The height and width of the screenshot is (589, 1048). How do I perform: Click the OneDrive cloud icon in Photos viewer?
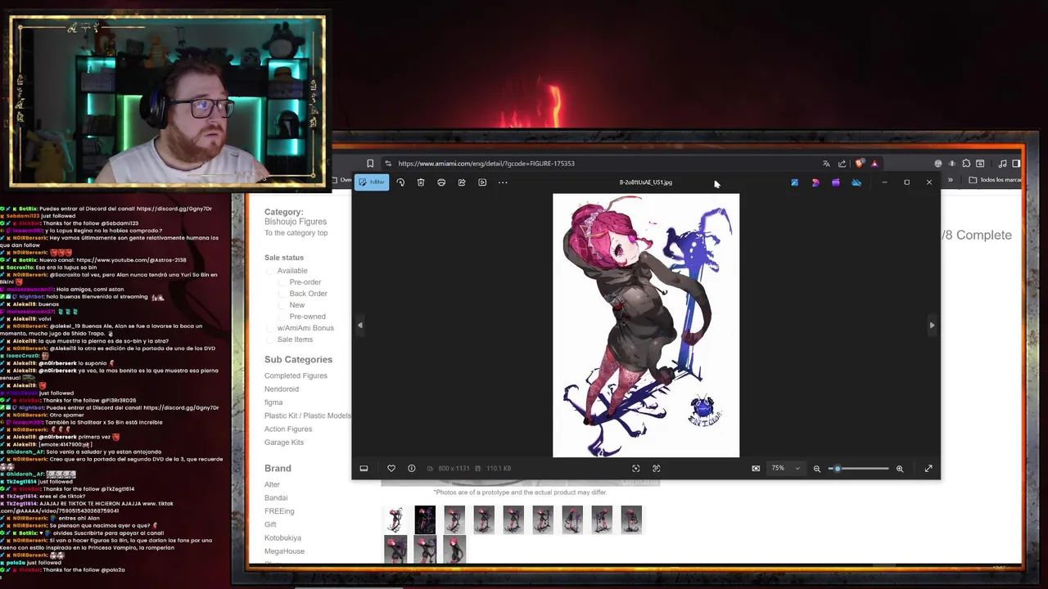coord(856,182)
